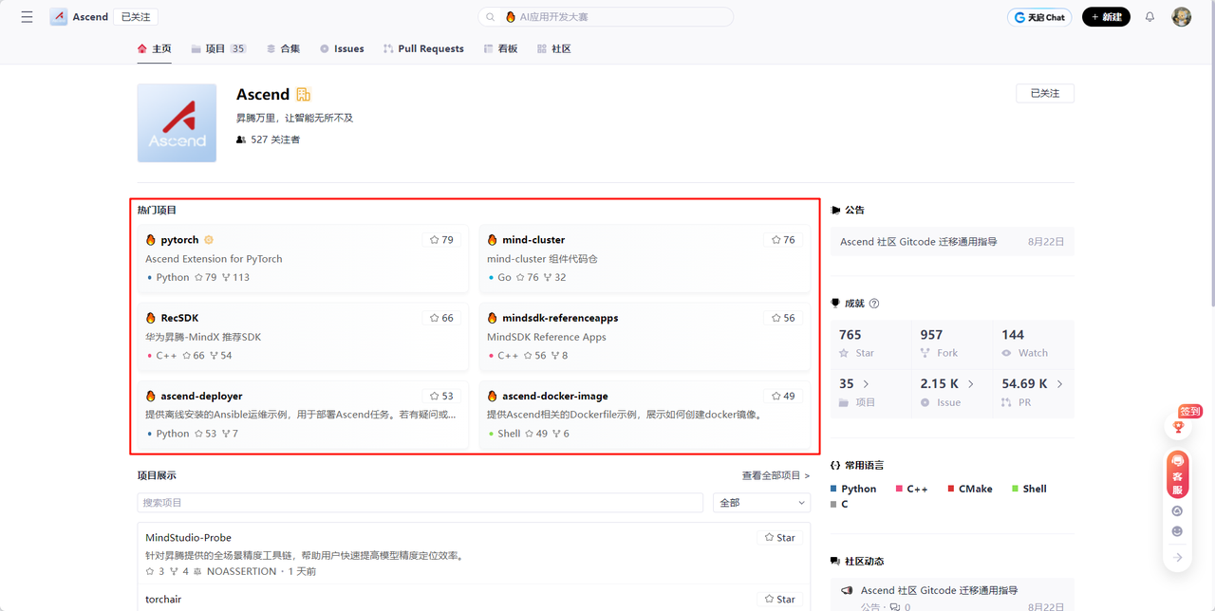Expand the 2.15 K Issue chevron
The width and height of the screenshot is (1215, 611).
[970, 384]
